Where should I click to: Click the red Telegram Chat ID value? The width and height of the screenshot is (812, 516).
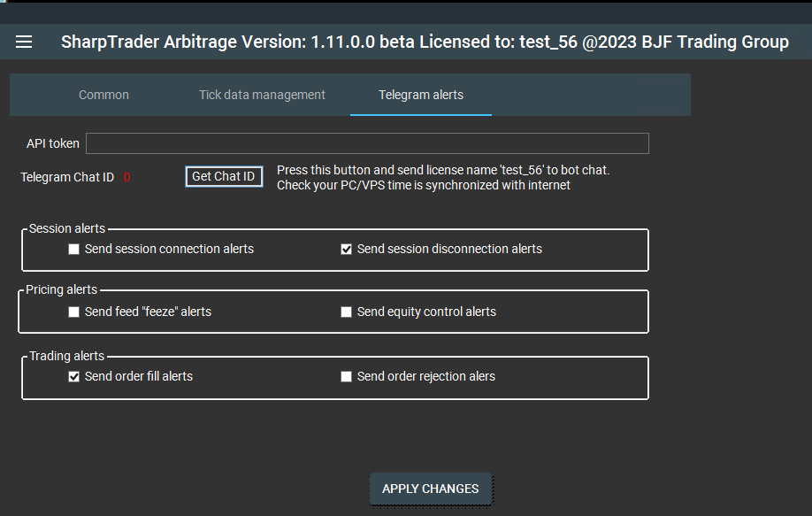click(x=126, y=177)
